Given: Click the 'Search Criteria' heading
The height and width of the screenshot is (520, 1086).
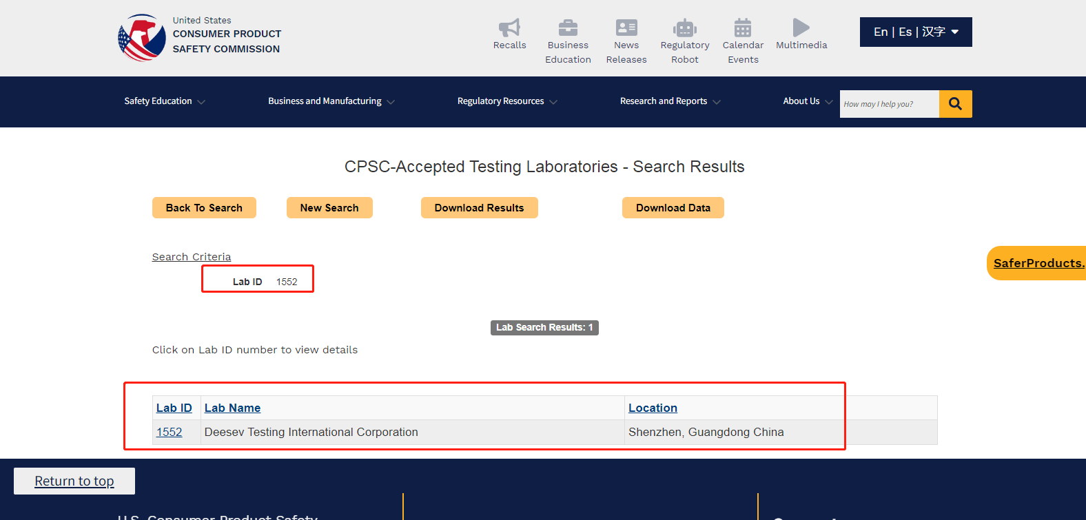Looking at the screenshot, I should 192,257.
